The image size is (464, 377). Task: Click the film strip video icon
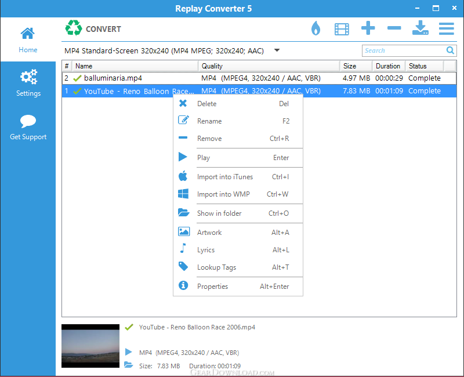click(342, 29)
